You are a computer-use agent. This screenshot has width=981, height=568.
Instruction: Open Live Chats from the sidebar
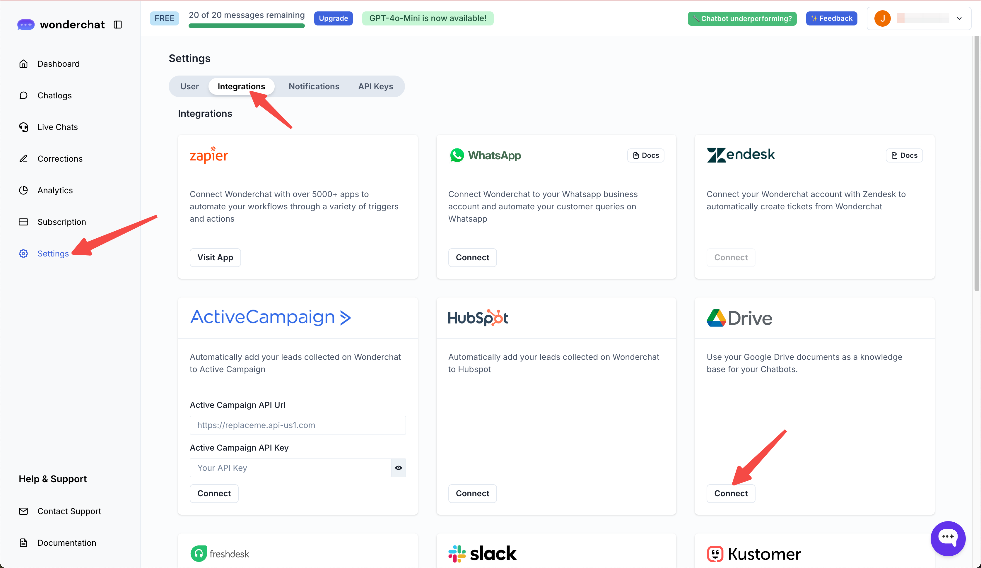coord(58,127)
